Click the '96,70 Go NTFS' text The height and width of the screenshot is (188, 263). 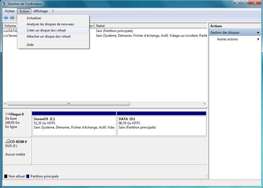[129, 123]
